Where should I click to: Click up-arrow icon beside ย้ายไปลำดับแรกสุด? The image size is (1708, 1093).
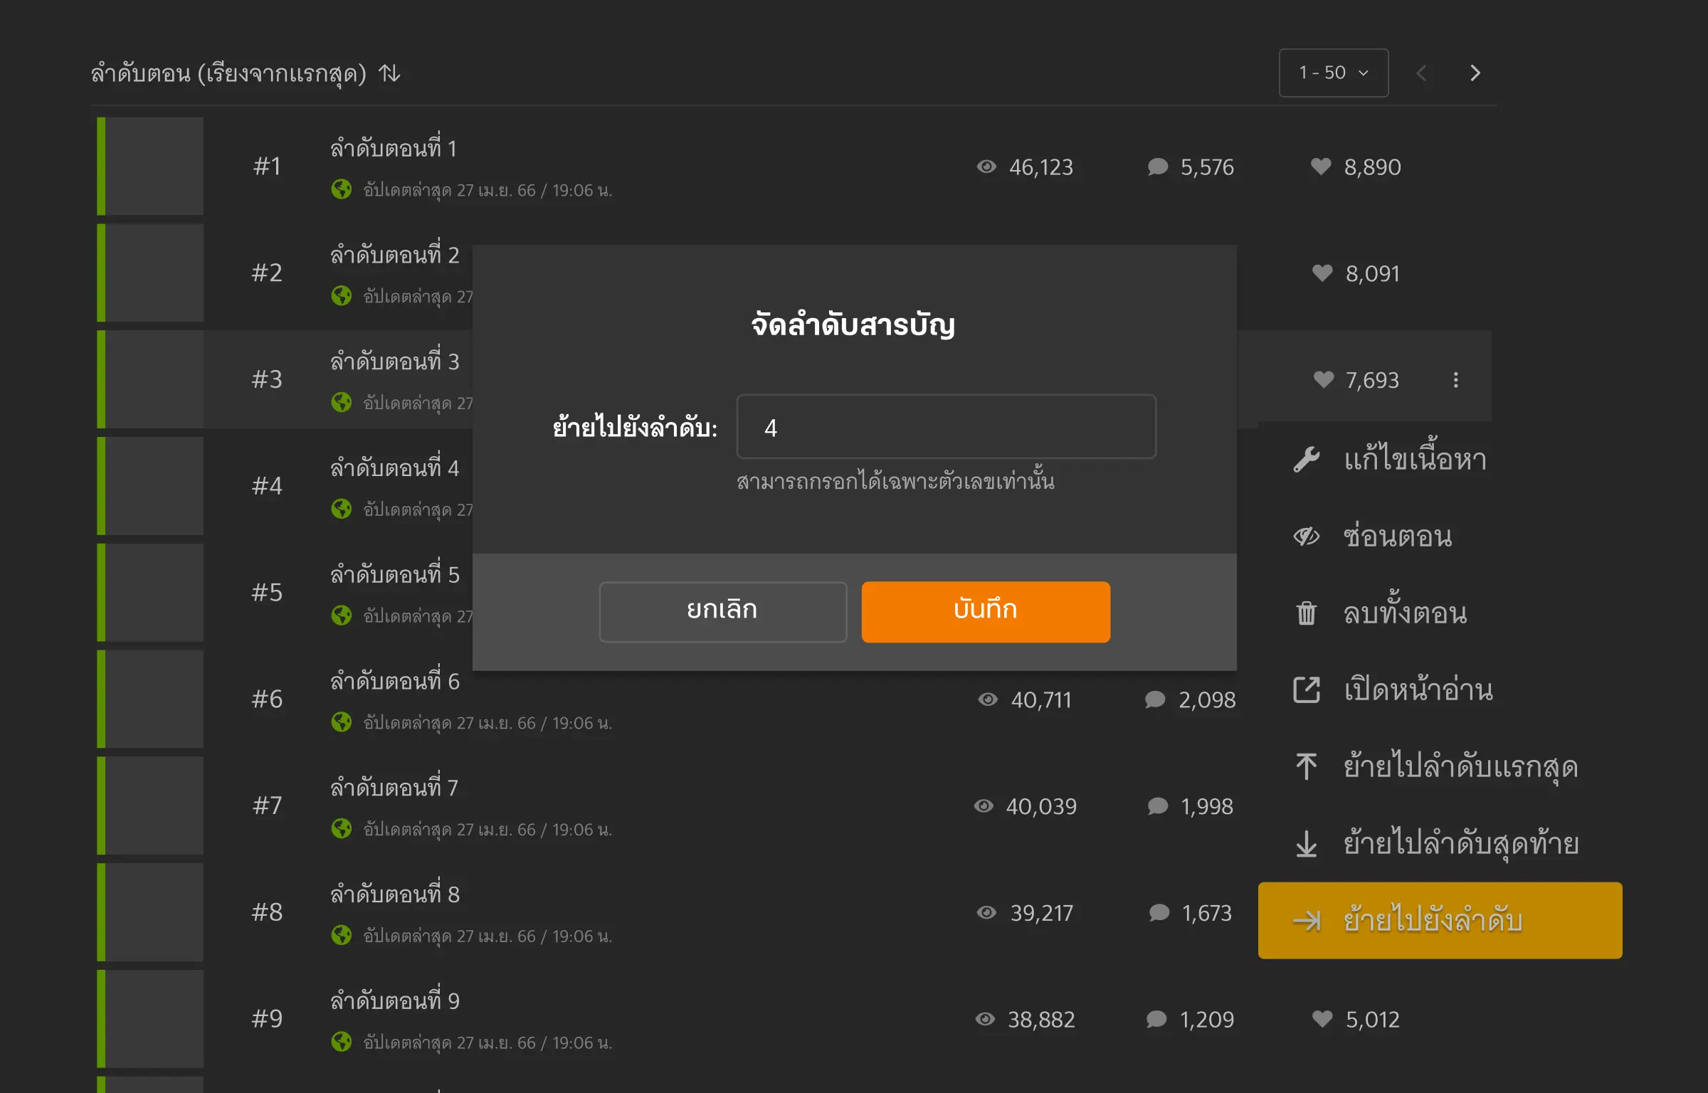(x=1306, y=766)
